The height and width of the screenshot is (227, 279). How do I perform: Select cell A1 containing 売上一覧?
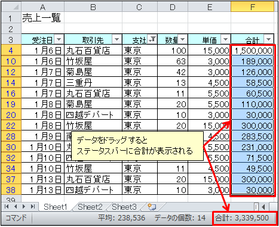click(42, 18)
